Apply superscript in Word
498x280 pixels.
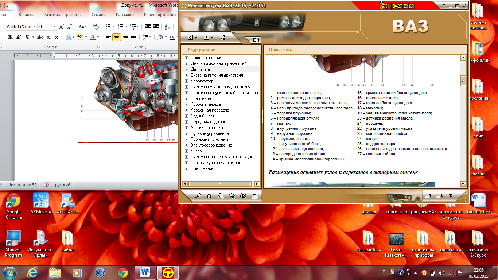click(x=57, y=37)
